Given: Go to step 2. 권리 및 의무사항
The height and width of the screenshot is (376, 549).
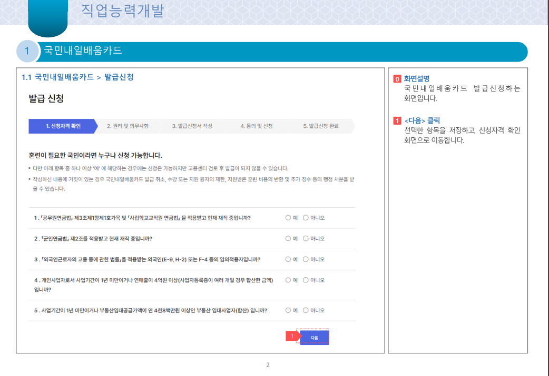Looking at the screenshot, I should [128, 126].
